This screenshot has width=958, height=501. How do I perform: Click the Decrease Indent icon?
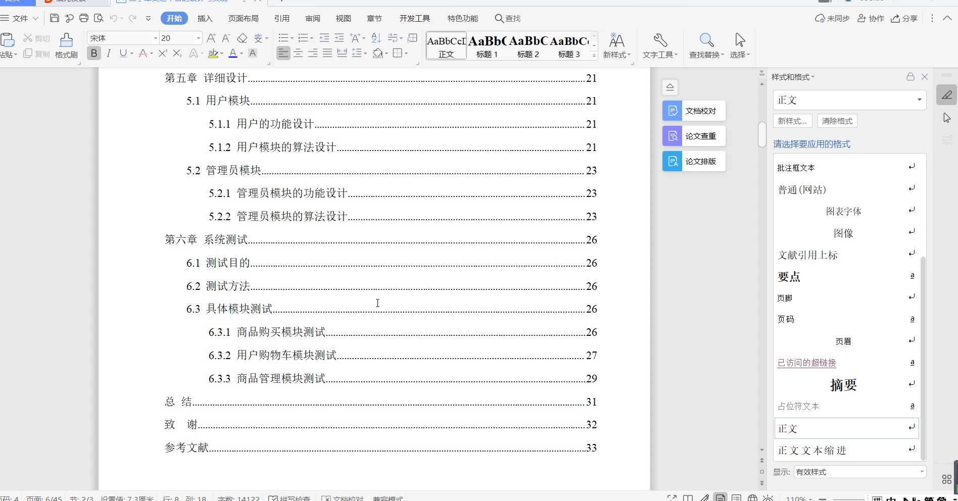pyautogui.click(x=324, y=38)
